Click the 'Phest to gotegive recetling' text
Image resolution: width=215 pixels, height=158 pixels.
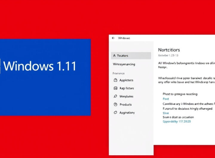180,94
